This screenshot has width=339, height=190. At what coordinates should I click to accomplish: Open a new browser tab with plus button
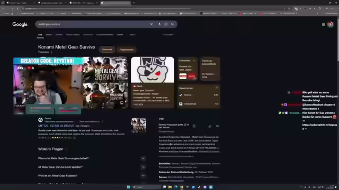(133, 3)
